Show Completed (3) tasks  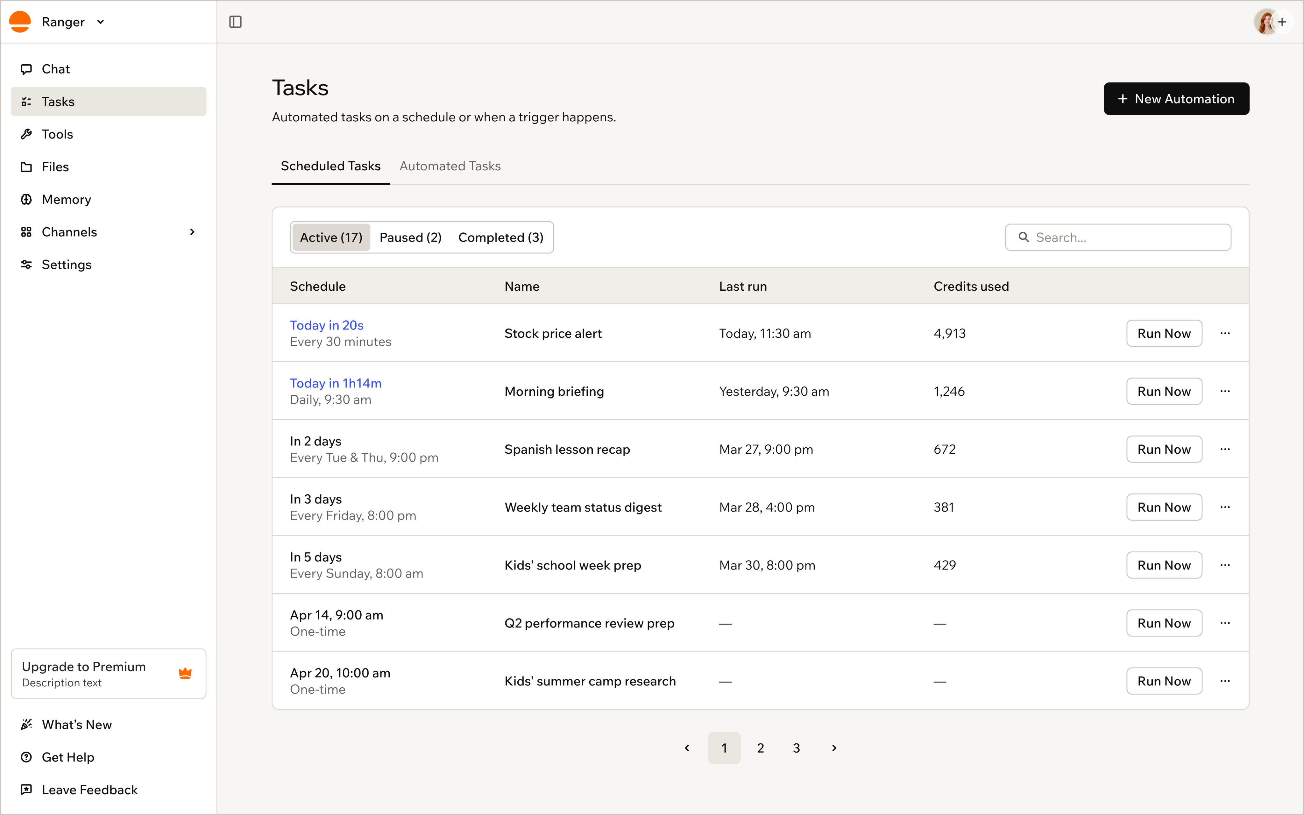coord(500,237)
